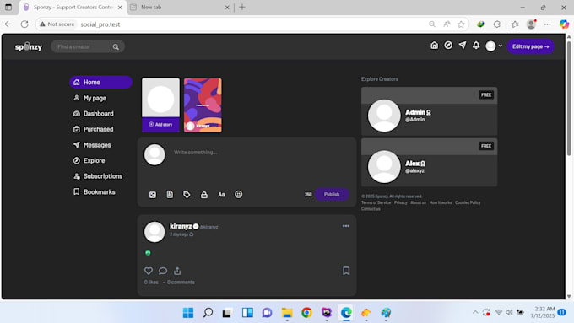Like the kiranyz post with heart icon

149,271
